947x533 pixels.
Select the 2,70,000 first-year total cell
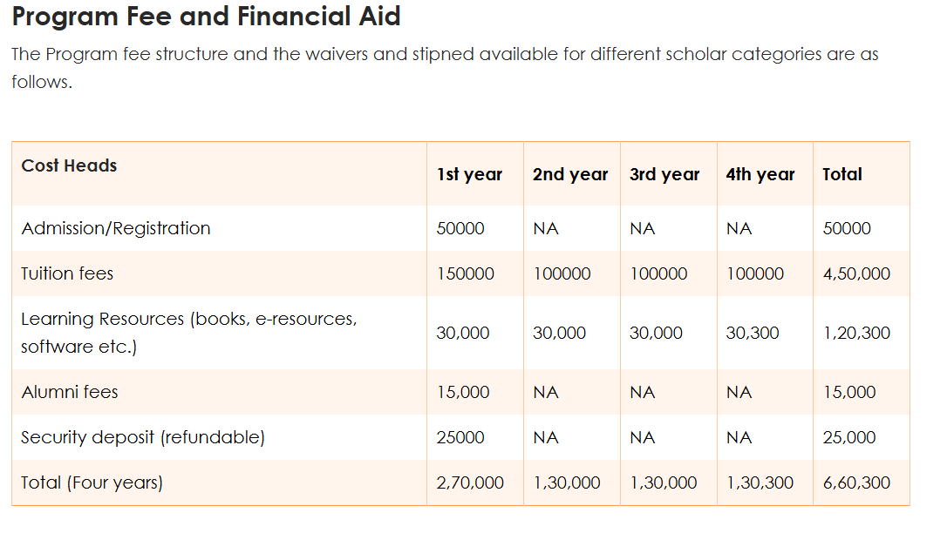tap(470, 482)
